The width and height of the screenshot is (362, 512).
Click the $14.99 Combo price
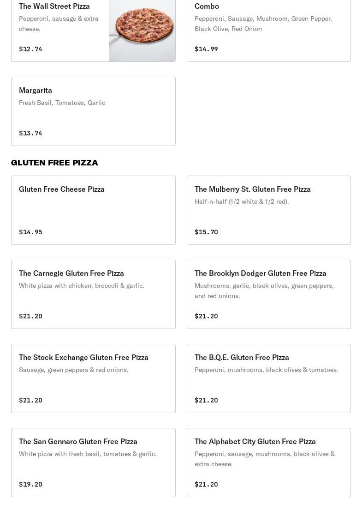point(206,49)
